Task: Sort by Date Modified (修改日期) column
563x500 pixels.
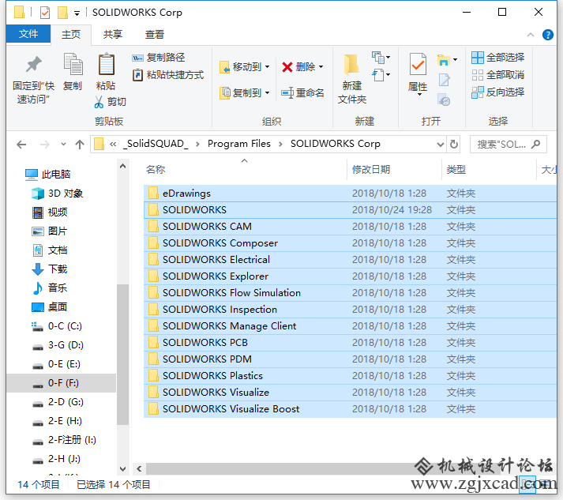Action: point(371,169)
